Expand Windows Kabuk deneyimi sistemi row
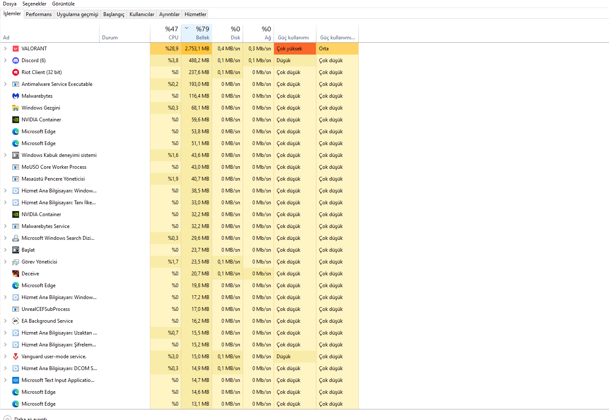Screen dimensions: 609x420 (5, 155)
